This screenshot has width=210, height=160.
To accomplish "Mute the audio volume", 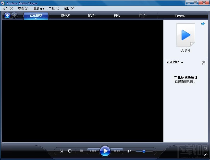I will coord(129,151).
